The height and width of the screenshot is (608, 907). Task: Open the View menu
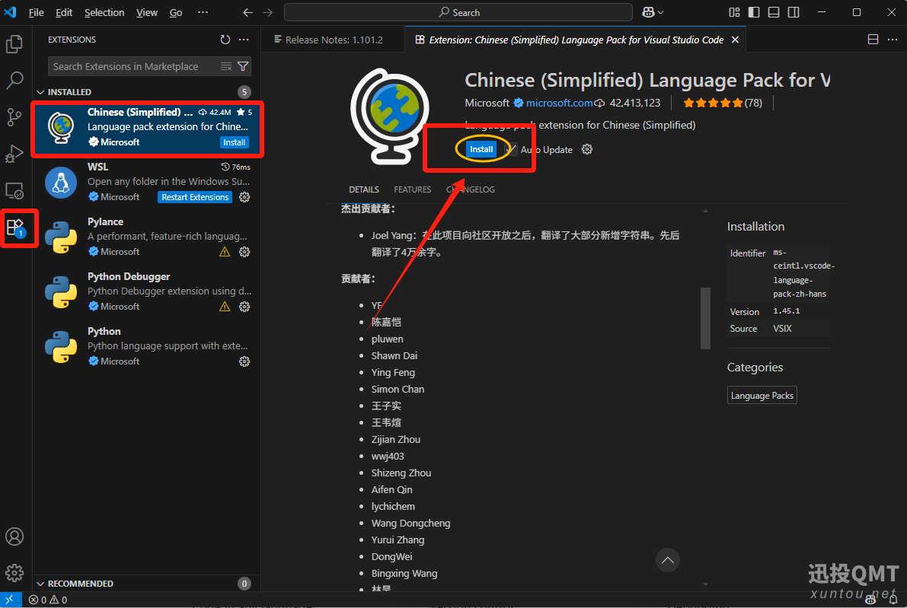146,12
